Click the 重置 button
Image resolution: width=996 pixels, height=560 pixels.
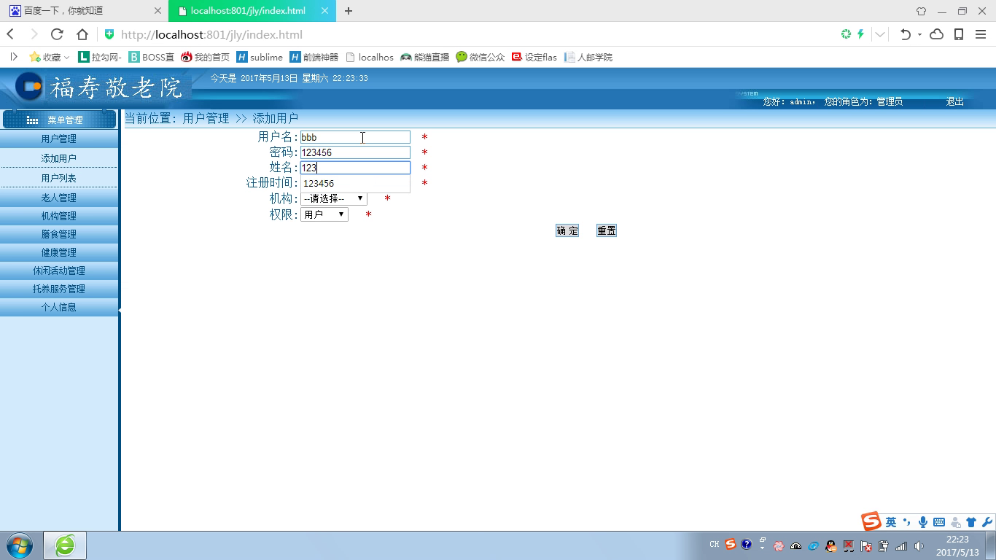607,230
